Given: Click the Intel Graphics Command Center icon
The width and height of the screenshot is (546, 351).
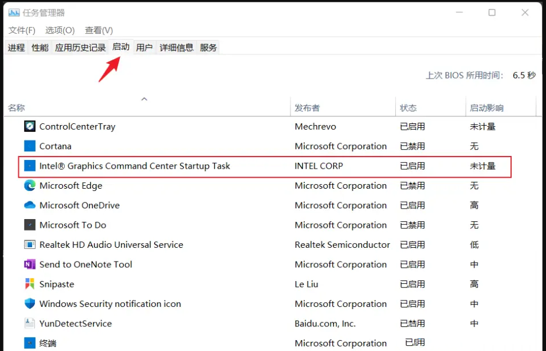Looking at the screenshot, I should pos(30,166).
